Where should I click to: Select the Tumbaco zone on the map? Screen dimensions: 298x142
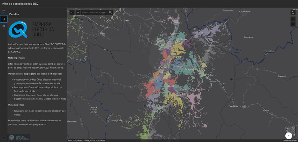[x=190, y=69]
